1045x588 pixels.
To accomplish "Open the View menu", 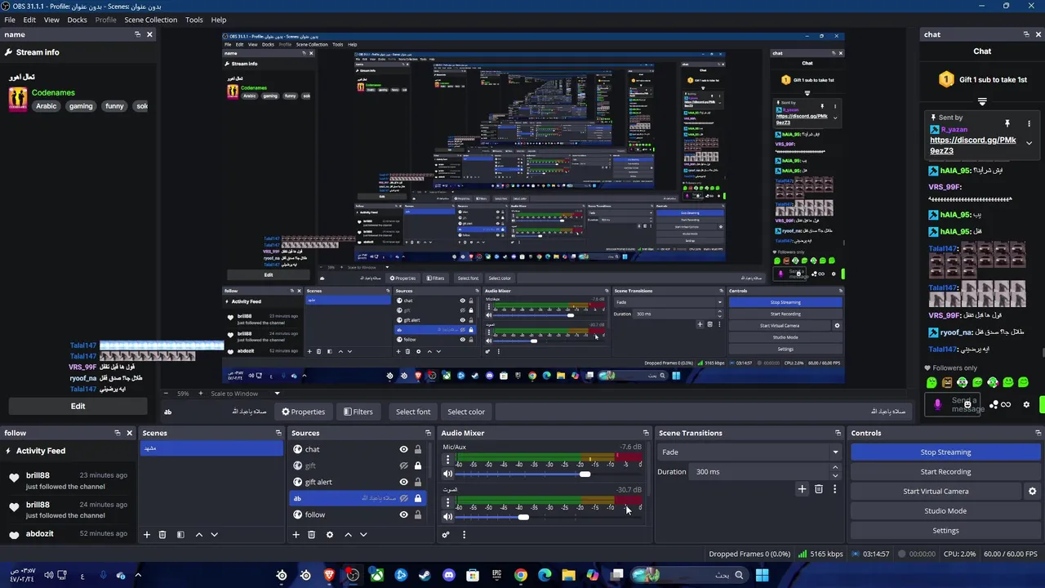I will pos(51,20).
